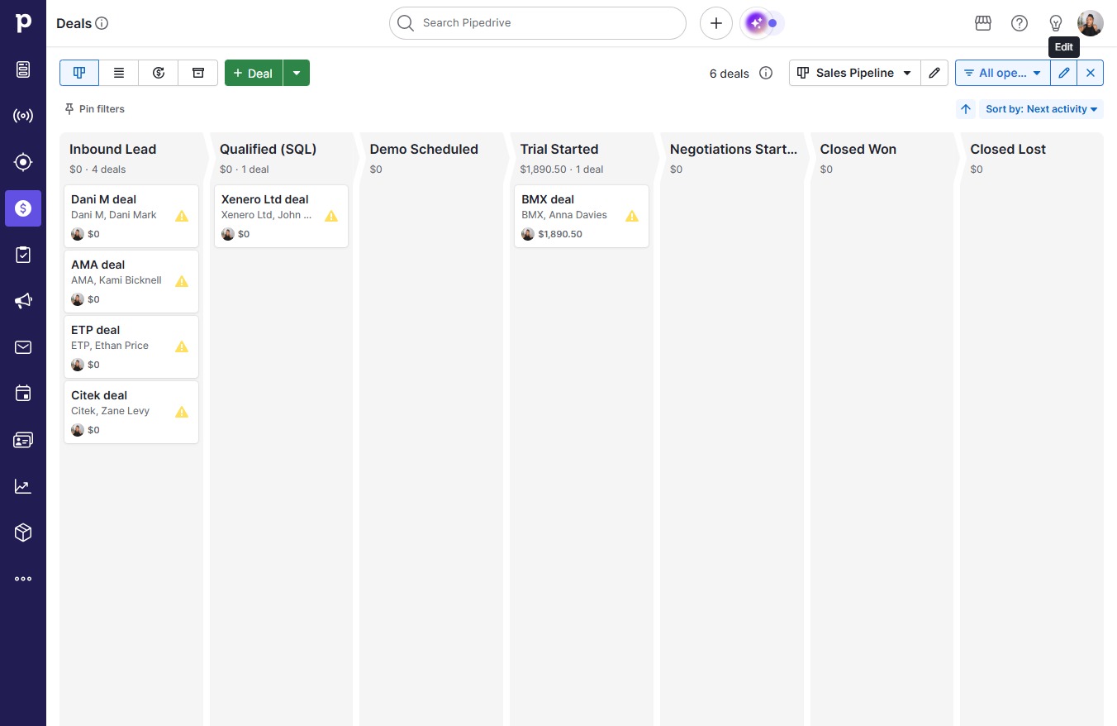1117x726 pixels.
Task: Open the BMX deal card
Action: pyautogui.click(x=582, y=216)
